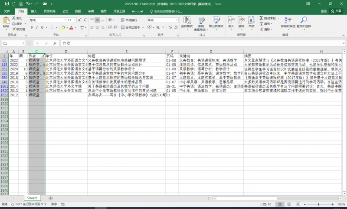The image size is (347, 209).
Task: Switch to the Data (数据) tab
Action: 78,11
